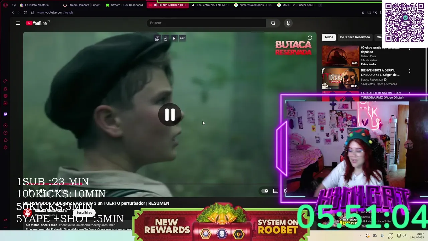Screen dimensions: 428x241
Task: Click the youtube.com/watch address bar
Action: click(x=55, y=12)
